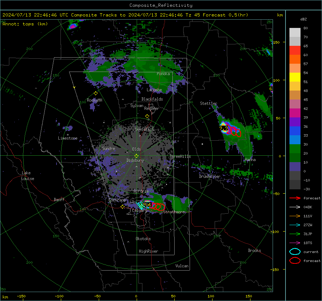Click the RockyMH label

click(x=94, y=100)
